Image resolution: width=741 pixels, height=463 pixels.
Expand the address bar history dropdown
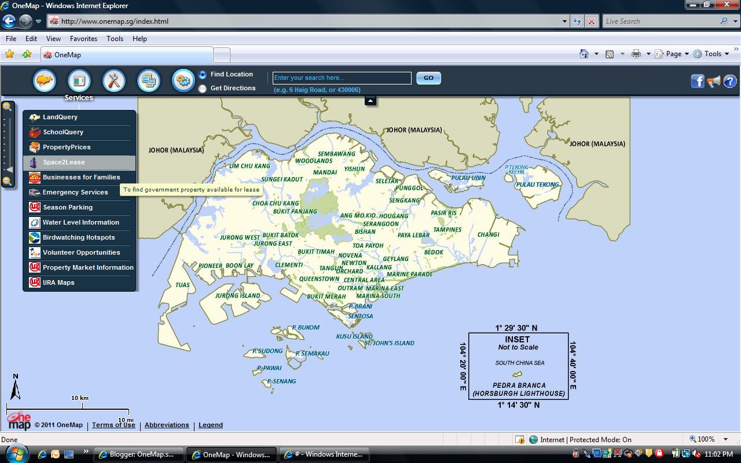coord(565,21)
